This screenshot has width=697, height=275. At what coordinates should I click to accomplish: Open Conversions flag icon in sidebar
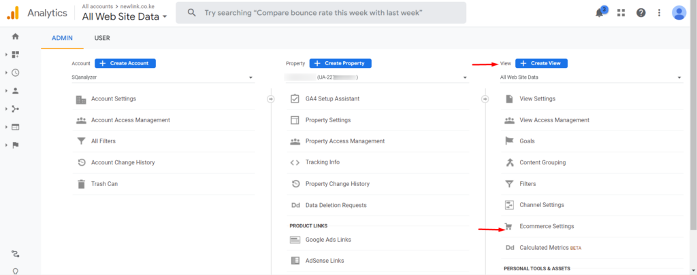16,145
